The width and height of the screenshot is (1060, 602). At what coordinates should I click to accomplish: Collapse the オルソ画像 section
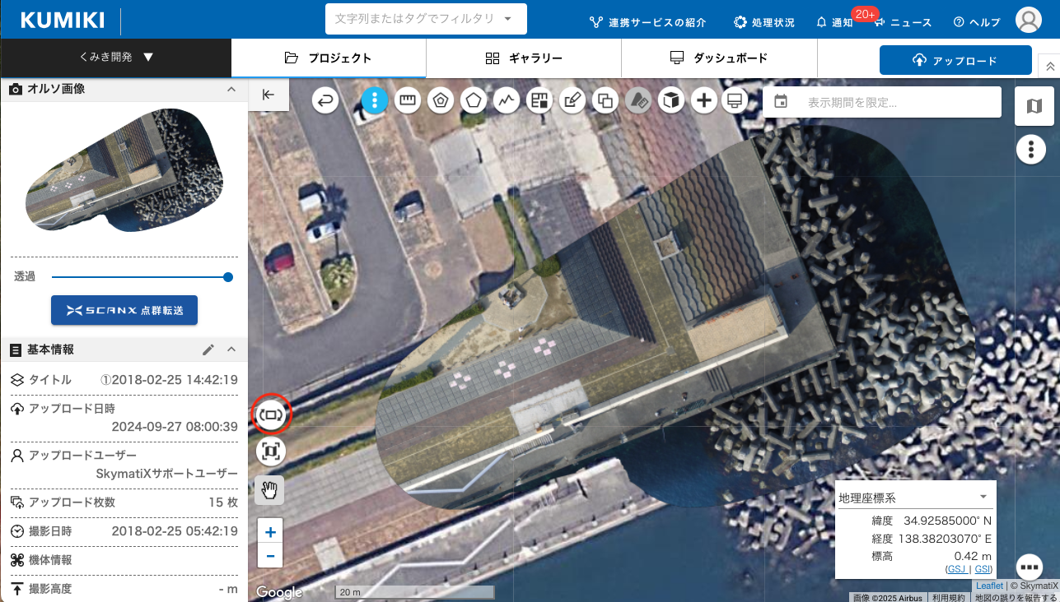[x=231, y=89]
